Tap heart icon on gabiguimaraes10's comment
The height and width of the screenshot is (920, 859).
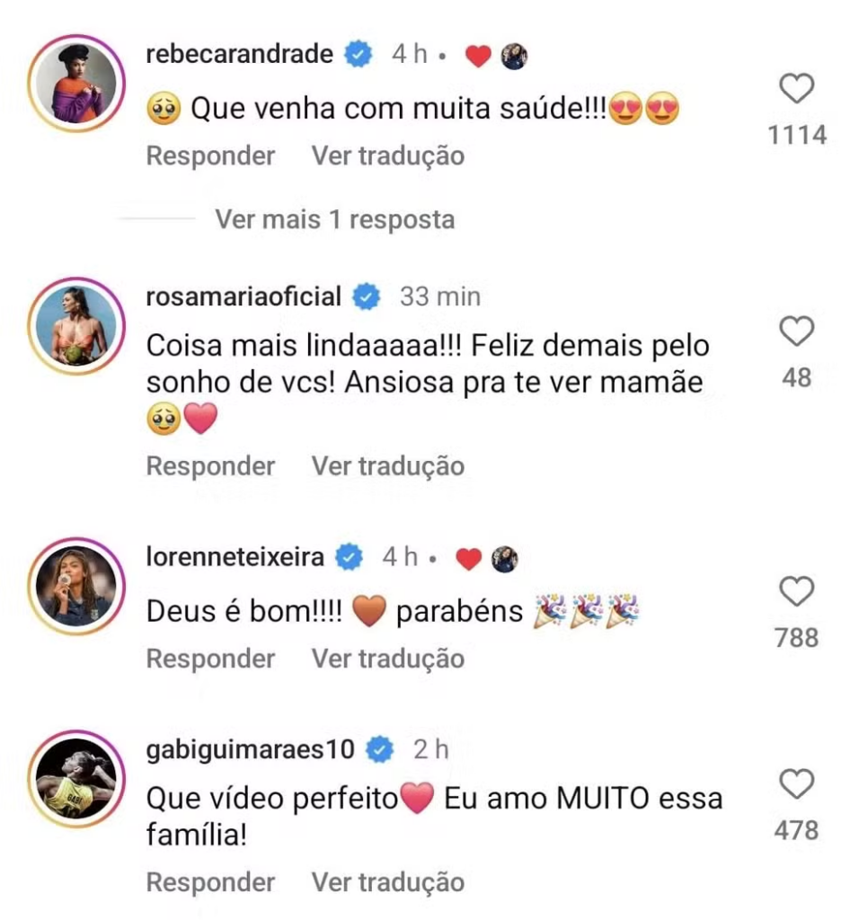coord(796,784)
